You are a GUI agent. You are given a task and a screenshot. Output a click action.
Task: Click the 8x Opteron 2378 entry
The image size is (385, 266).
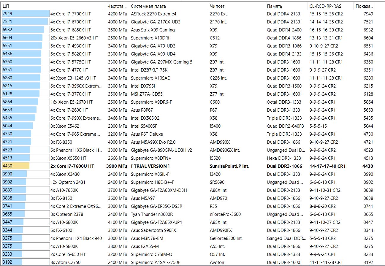(67, 214)
